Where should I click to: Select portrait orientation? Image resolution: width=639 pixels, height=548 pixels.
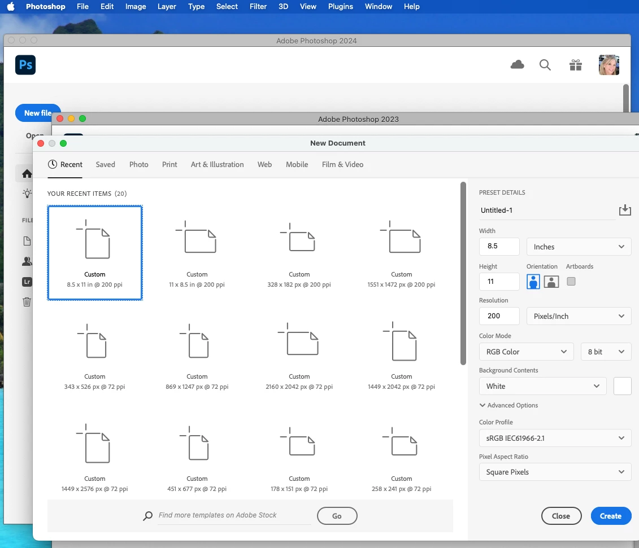point(533,282)
